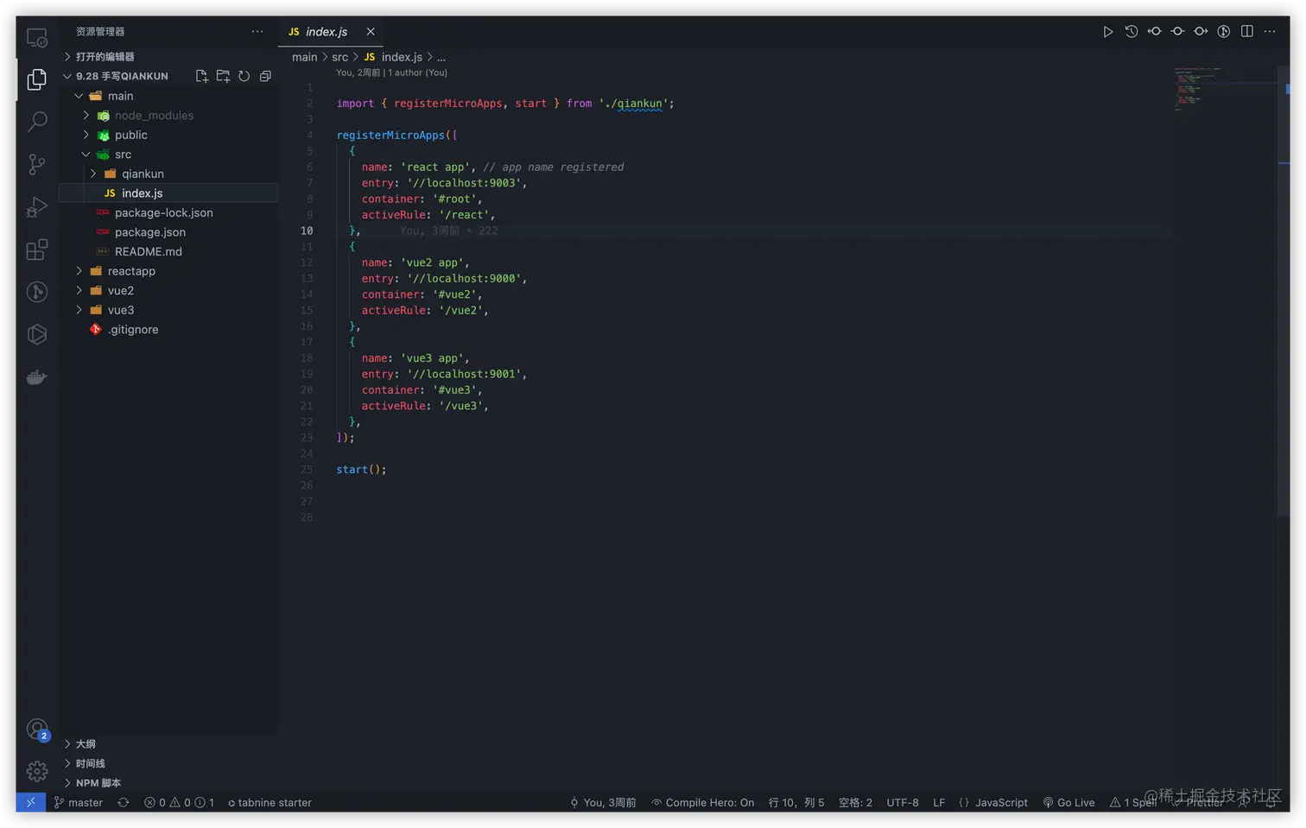The width and height of the screenshot is (1306, 828).
Task: Open the Extensions marketplace view
Action: click(37, 250)
